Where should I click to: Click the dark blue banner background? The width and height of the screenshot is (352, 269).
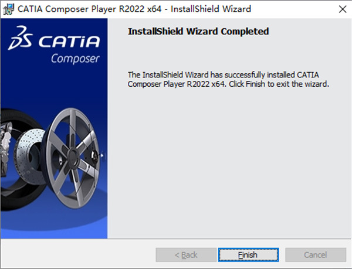[53, 88]
